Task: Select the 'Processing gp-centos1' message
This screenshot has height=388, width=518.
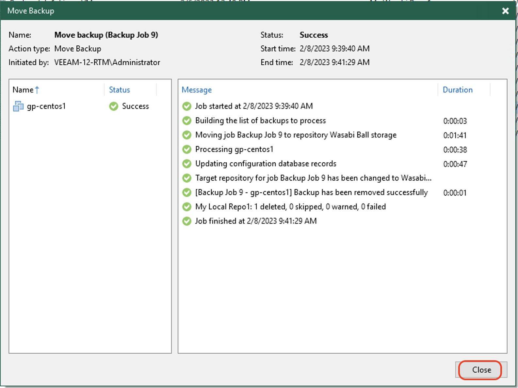Action: coord(234,149)
